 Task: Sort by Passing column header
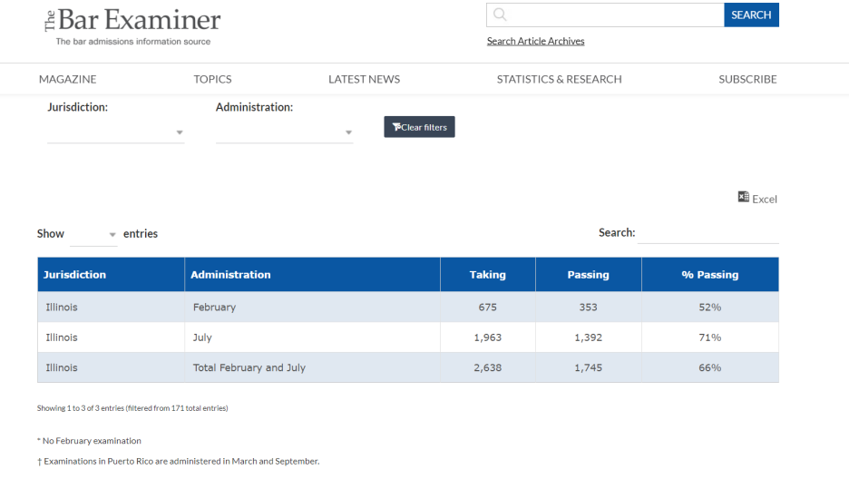pos(589,274)
